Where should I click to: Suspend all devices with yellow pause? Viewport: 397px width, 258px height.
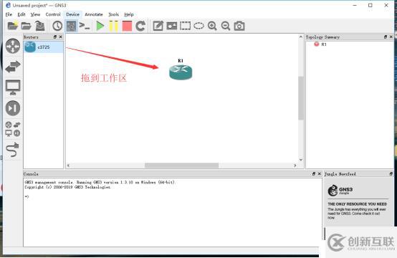tap(113, 26)
